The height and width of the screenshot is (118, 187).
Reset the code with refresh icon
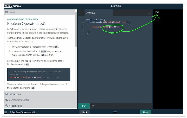[93, 106]
